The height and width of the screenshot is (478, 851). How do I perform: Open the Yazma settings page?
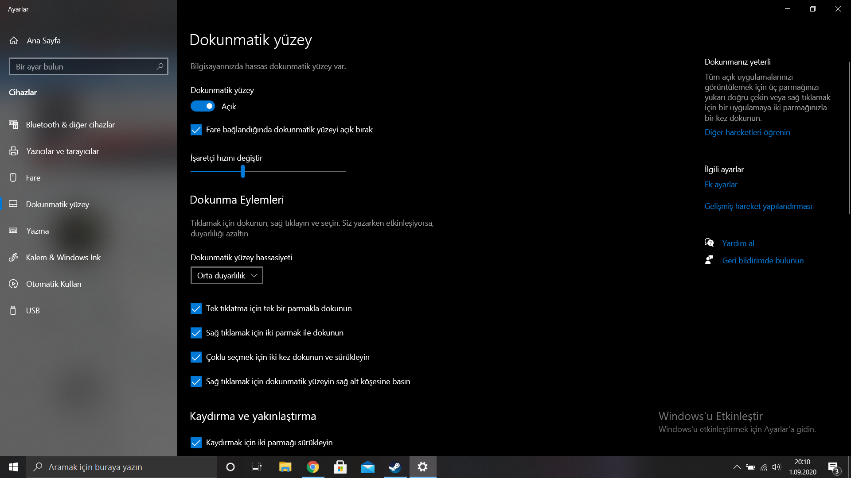tap(38, 231)
